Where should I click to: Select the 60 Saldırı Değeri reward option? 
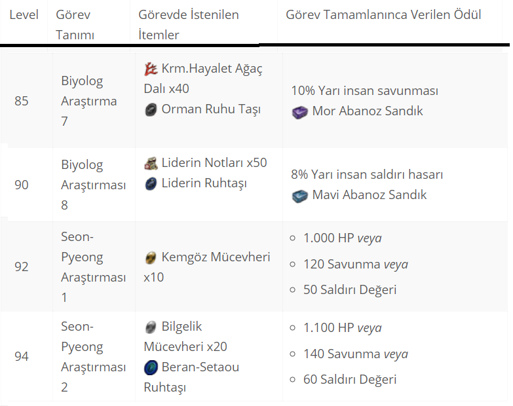pyautogui.click(x=350, y=380)
